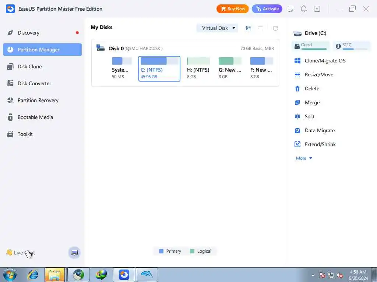Open the Toolkit section
The width and height of the screenshot is (377, 282).
coord(42,134)
